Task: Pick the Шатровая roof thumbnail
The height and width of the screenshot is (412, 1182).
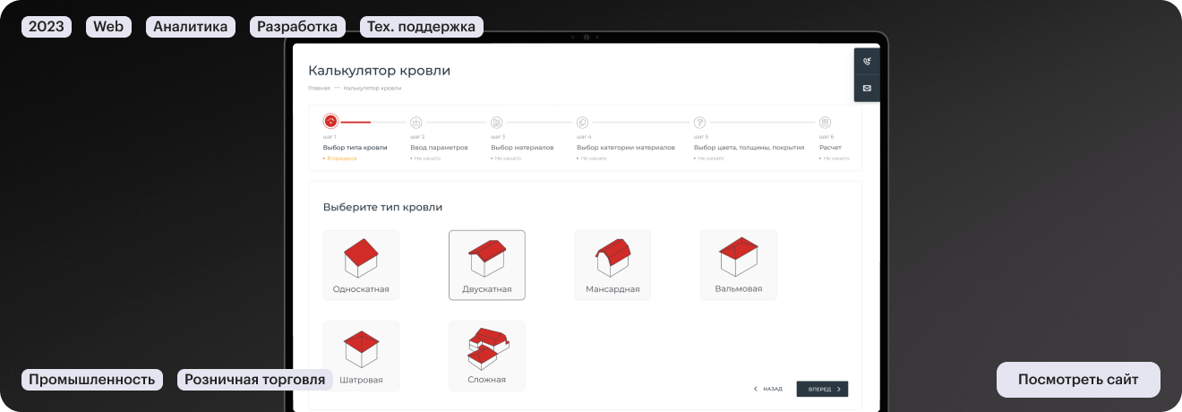Action: tap(361, 356)
